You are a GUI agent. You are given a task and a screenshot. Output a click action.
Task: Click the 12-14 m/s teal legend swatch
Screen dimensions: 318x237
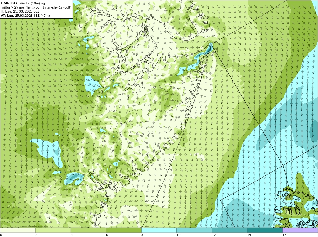click(x=230, y=230)
